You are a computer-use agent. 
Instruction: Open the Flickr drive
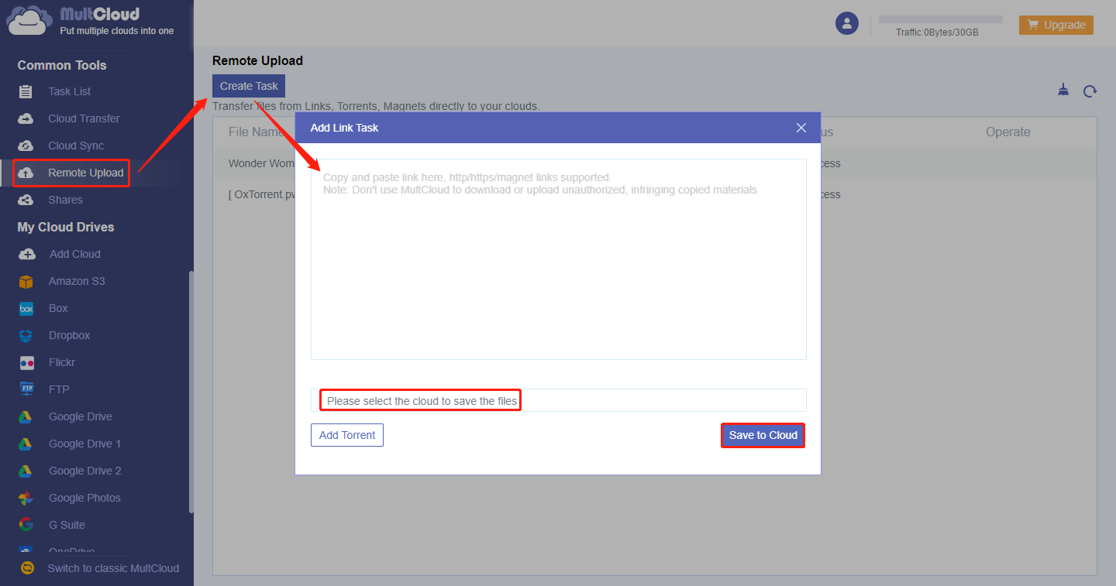coord(62,362)
